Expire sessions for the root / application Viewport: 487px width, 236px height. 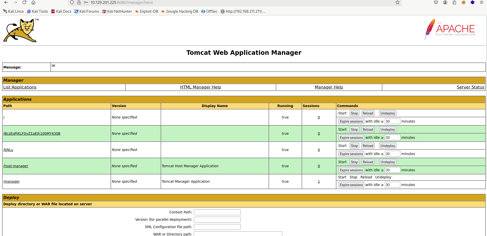tap(351, 121)
